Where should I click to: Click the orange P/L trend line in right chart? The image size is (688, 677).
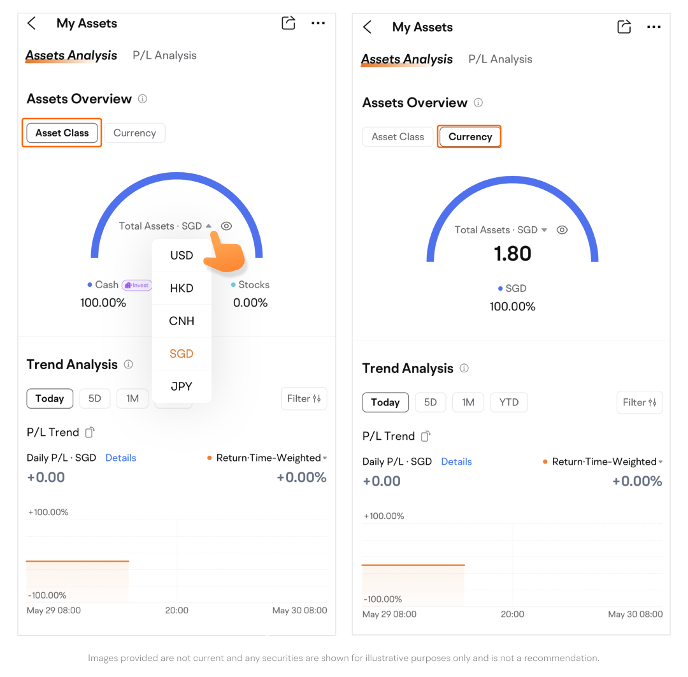tap(413, 565)
